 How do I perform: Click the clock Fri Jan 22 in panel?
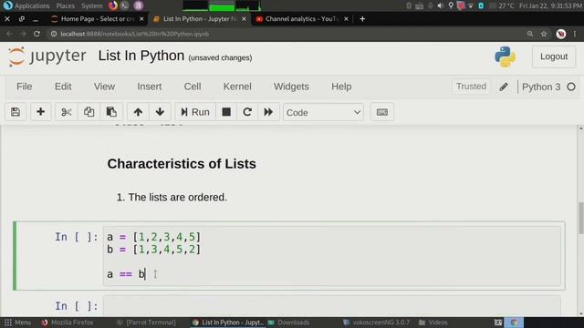point(550,5)
